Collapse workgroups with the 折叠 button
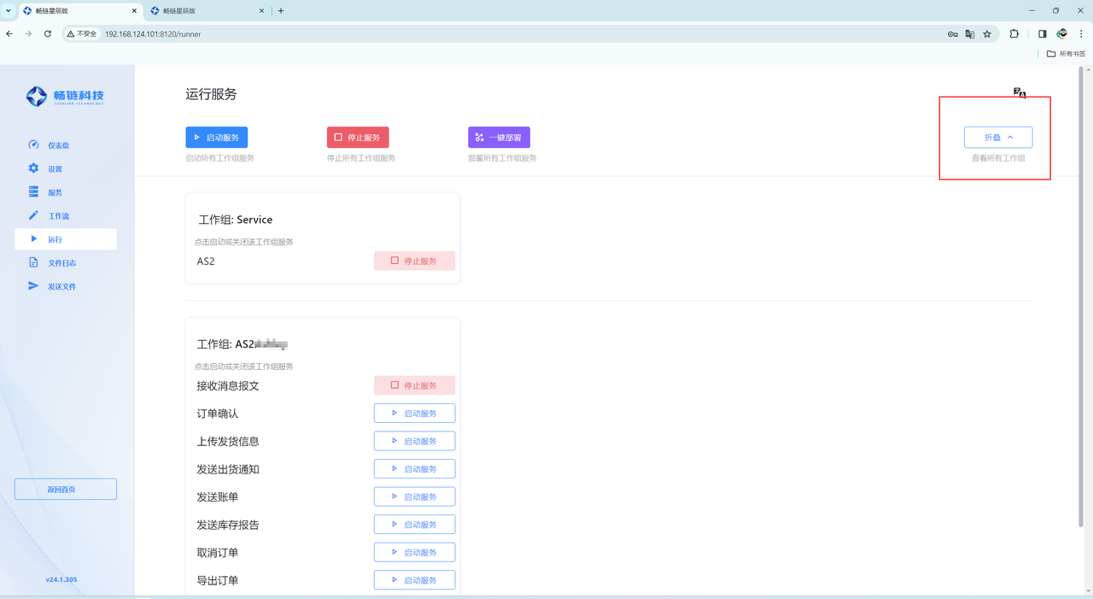1093x599 pixels. (997, 137)
